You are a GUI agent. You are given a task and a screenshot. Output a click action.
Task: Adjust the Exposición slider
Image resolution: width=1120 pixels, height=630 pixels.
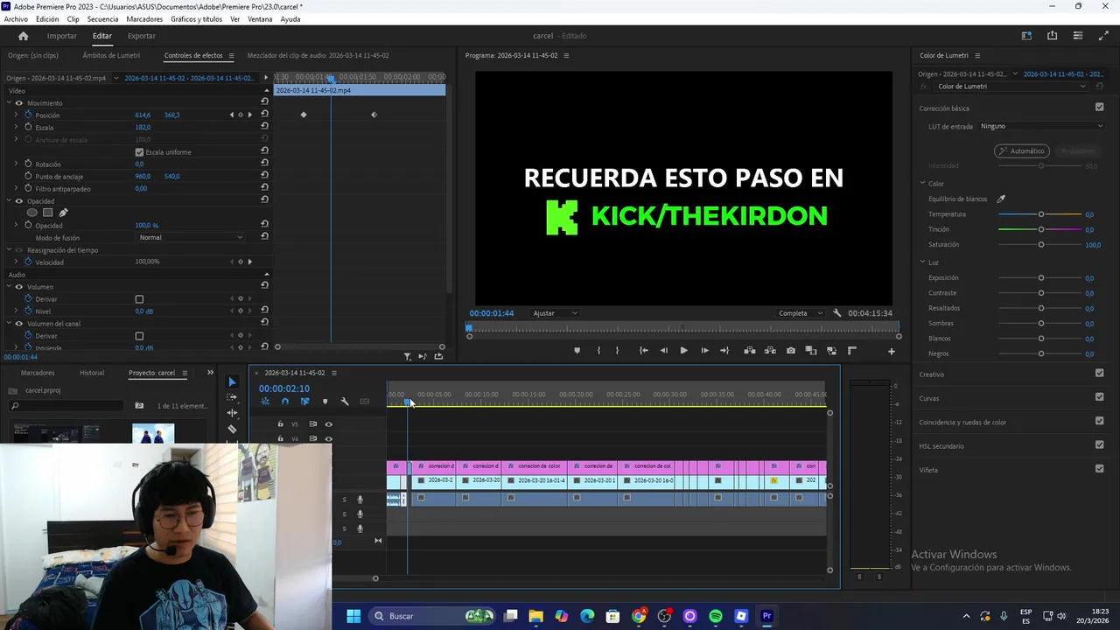point(1040,278)
